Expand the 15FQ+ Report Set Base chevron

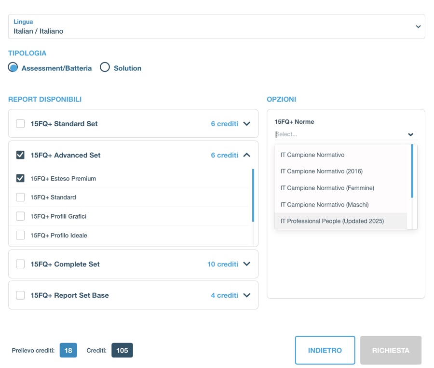246,295
